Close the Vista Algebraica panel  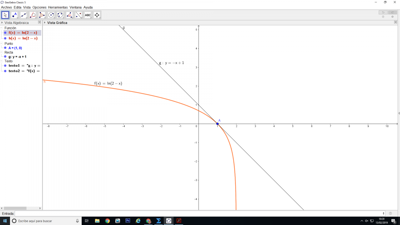pyautogui.click(x=39, y=22)
